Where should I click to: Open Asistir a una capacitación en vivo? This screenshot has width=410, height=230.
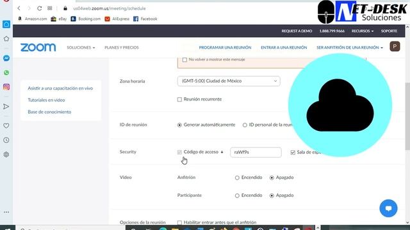[60, 88]
